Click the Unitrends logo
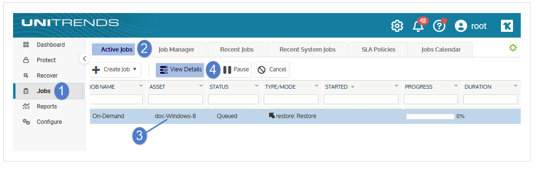 coord(70,23)
